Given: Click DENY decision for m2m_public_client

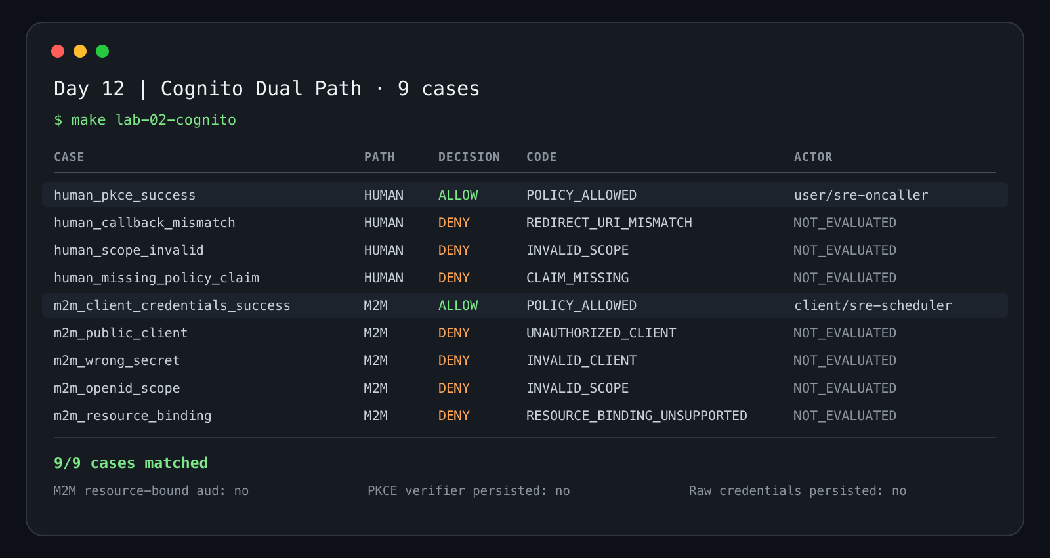Looking at the screenshot, I should click(454, 333).
